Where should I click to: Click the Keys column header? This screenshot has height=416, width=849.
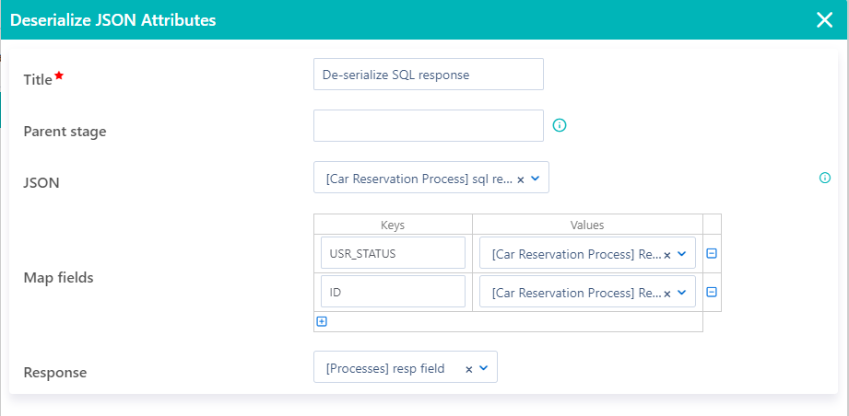(x=393, y=225)
